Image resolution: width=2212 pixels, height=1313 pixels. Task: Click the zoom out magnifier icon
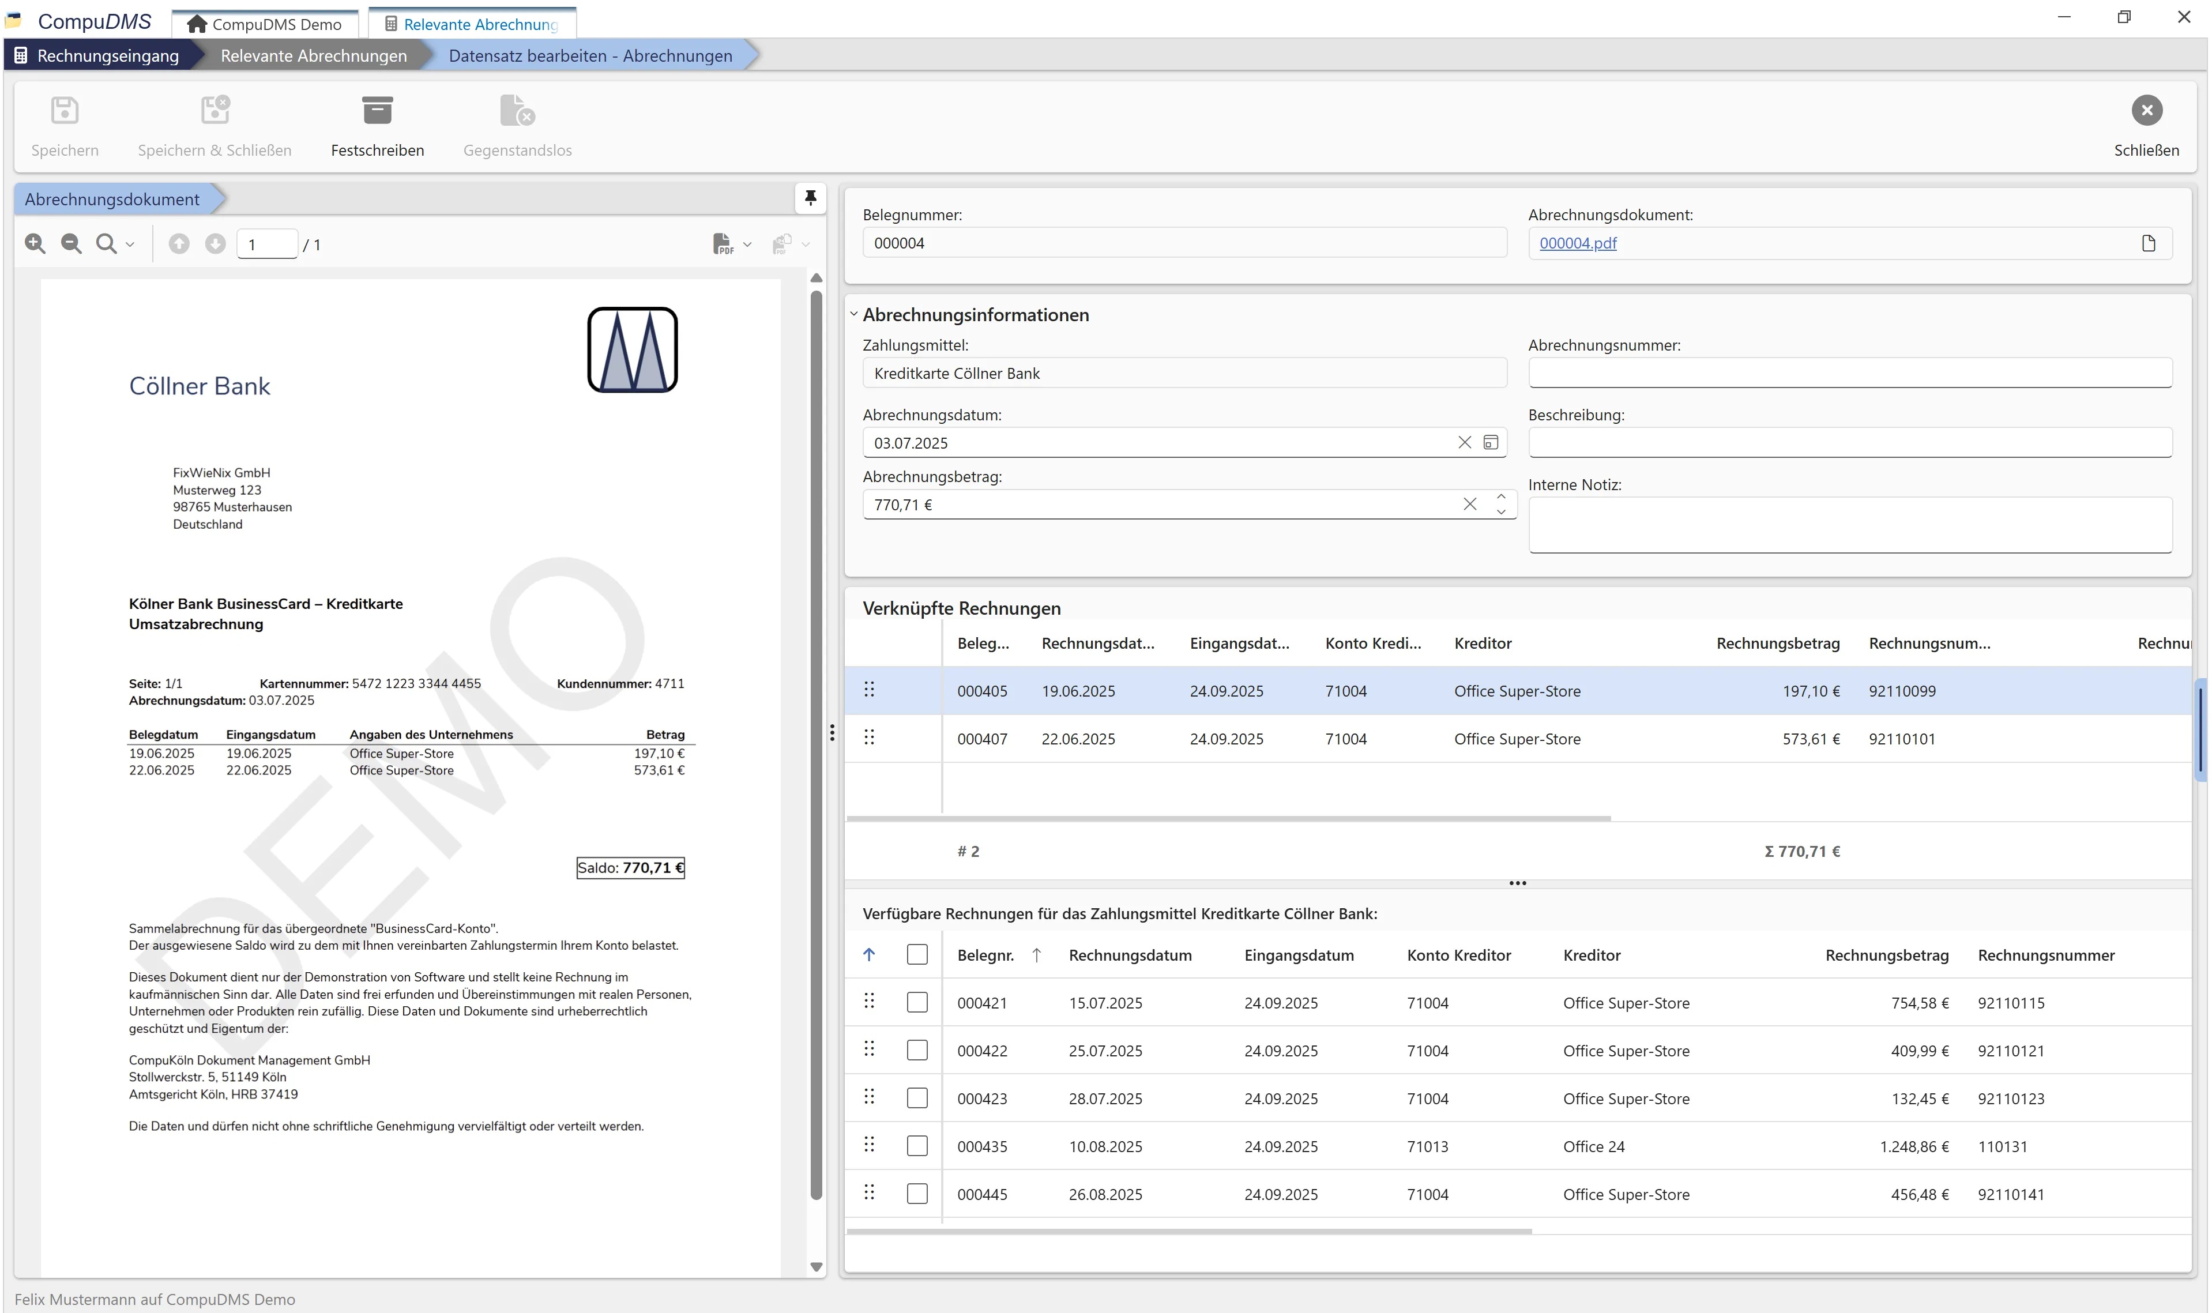click(71, 243)
